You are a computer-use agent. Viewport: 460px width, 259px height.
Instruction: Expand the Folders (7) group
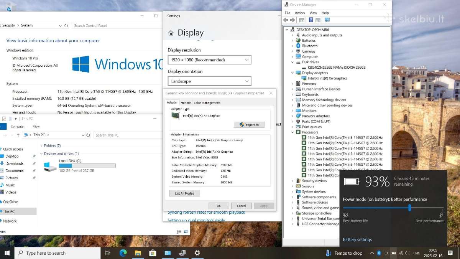click(41, 146)
